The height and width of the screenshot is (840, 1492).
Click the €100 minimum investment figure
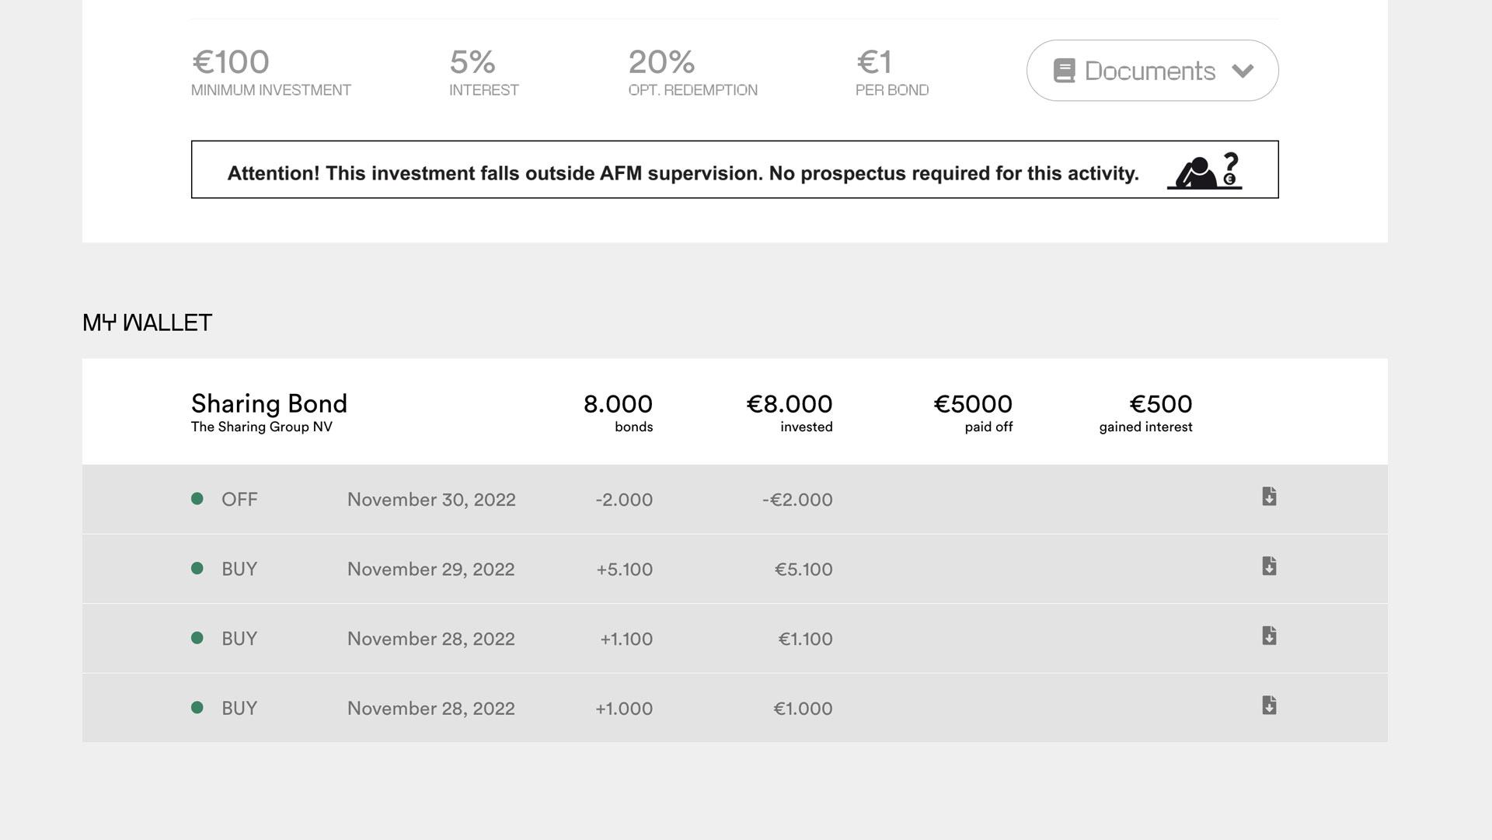pos(231,62)
